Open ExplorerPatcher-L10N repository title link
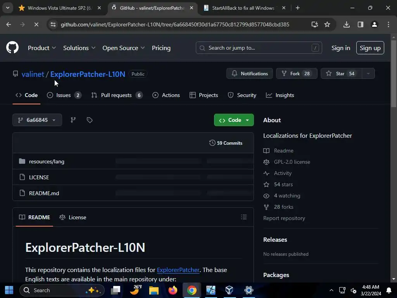Viewport: 397px width, 298px height. (88, 74)
